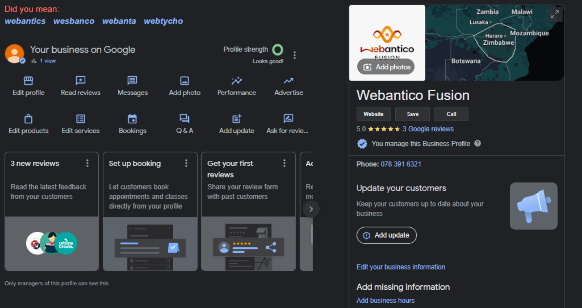This screenshot has width=582, height=308.
Task: Open options menu on 3 new reviews card
Action: click(87, 163)
